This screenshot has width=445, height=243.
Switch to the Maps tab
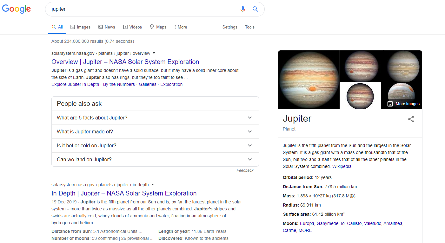tap(158, 27)
